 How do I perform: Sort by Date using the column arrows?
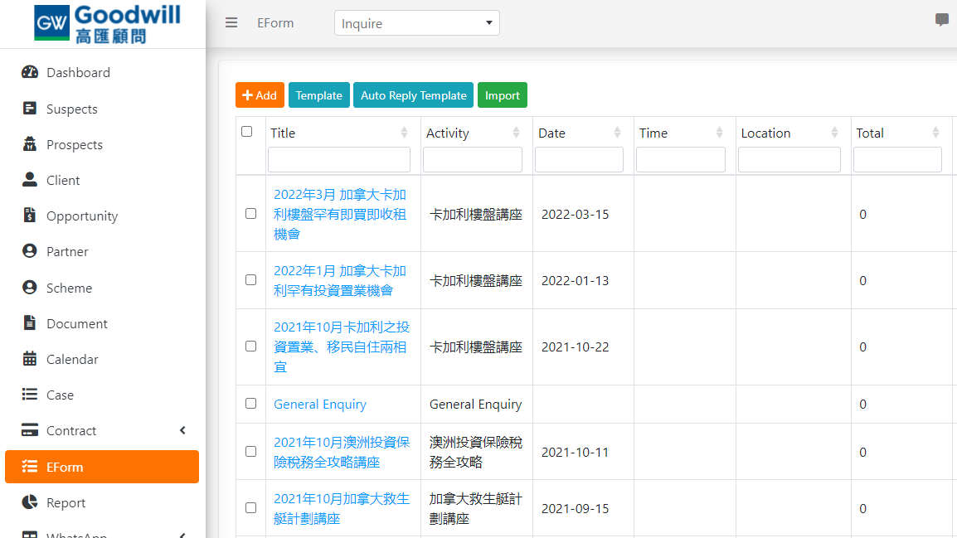[617, 133]
